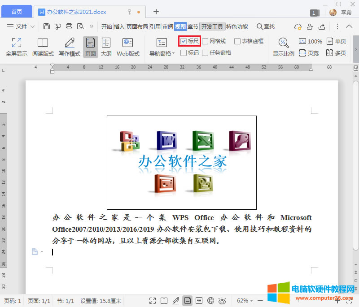Open 写作模式 writing mode
The height and width of the screenshot is (307, 359).
coord(69,47)
